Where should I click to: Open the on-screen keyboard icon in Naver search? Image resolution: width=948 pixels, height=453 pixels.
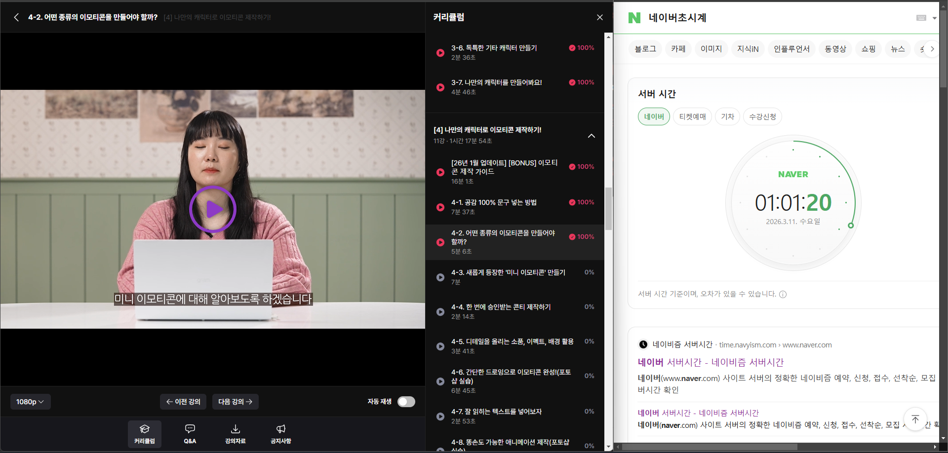click(921, 18)
